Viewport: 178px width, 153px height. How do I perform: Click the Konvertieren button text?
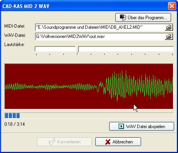69,142
